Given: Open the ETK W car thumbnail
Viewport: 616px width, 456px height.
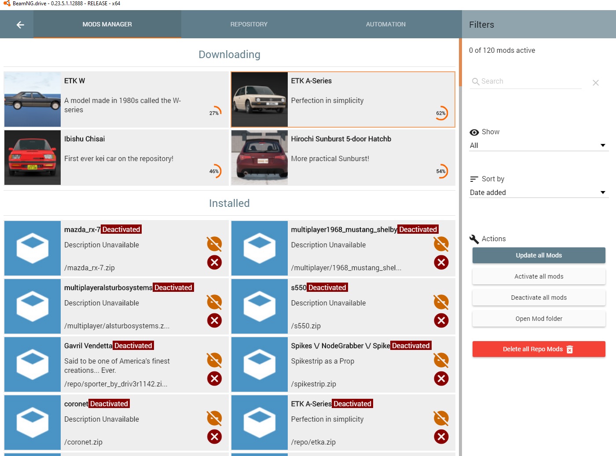Looking at the screenshot, I should pos(33,99).
